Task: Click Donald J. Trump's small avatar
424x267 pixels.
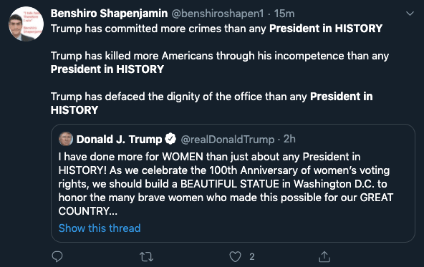Action: (66, 139)
